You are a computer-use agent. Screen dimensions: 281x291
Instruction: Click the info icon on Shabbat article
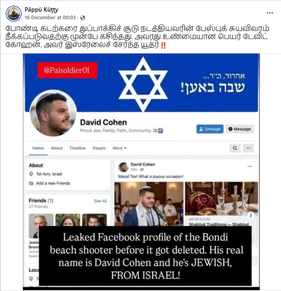[x=250, y=215]
